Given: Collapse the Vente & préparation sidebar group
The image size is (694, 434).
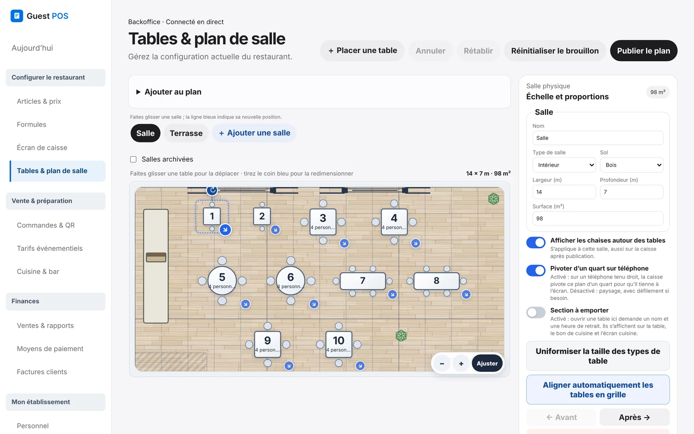Looking at the screenshot, I should coord(56,201).
